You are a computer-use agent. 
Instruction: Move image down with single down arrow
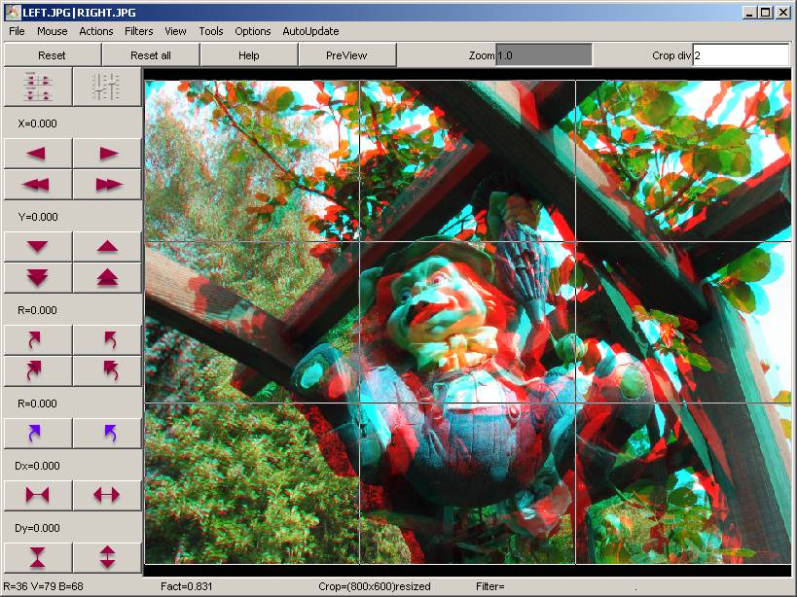click(38, 247)
